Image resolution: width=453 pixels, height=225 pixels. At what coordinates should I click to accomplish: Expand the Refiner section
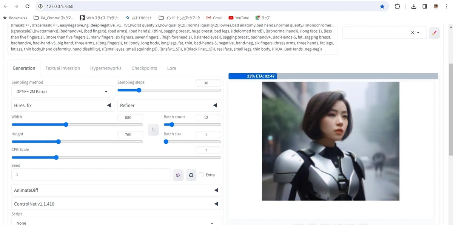[x=169, y=105]
